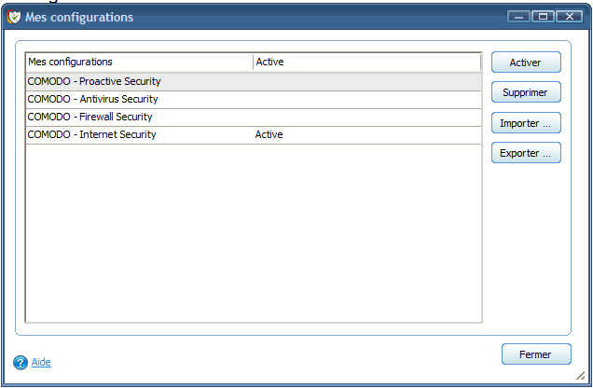
Task: Sort by Mes configurations column header
Action: 139,62
